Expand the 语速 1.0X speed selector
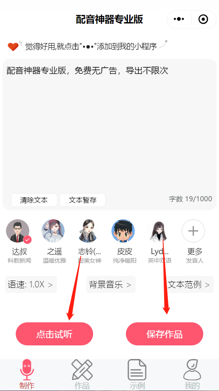219x391 pixels. (x=31, y=284)
